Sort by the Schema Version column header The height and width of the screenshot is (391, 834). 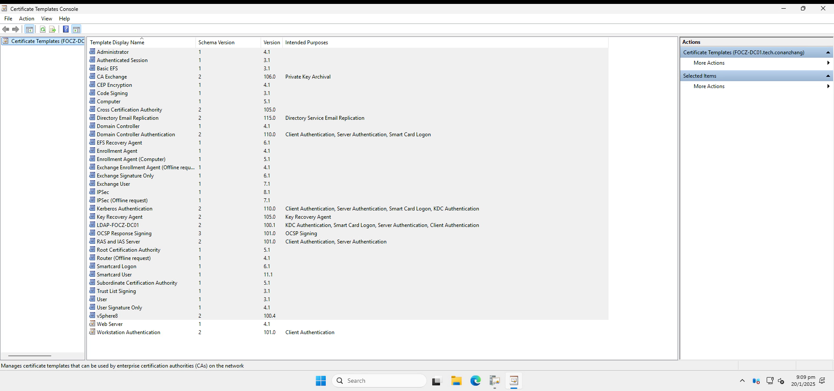click(x=216, y=42)
